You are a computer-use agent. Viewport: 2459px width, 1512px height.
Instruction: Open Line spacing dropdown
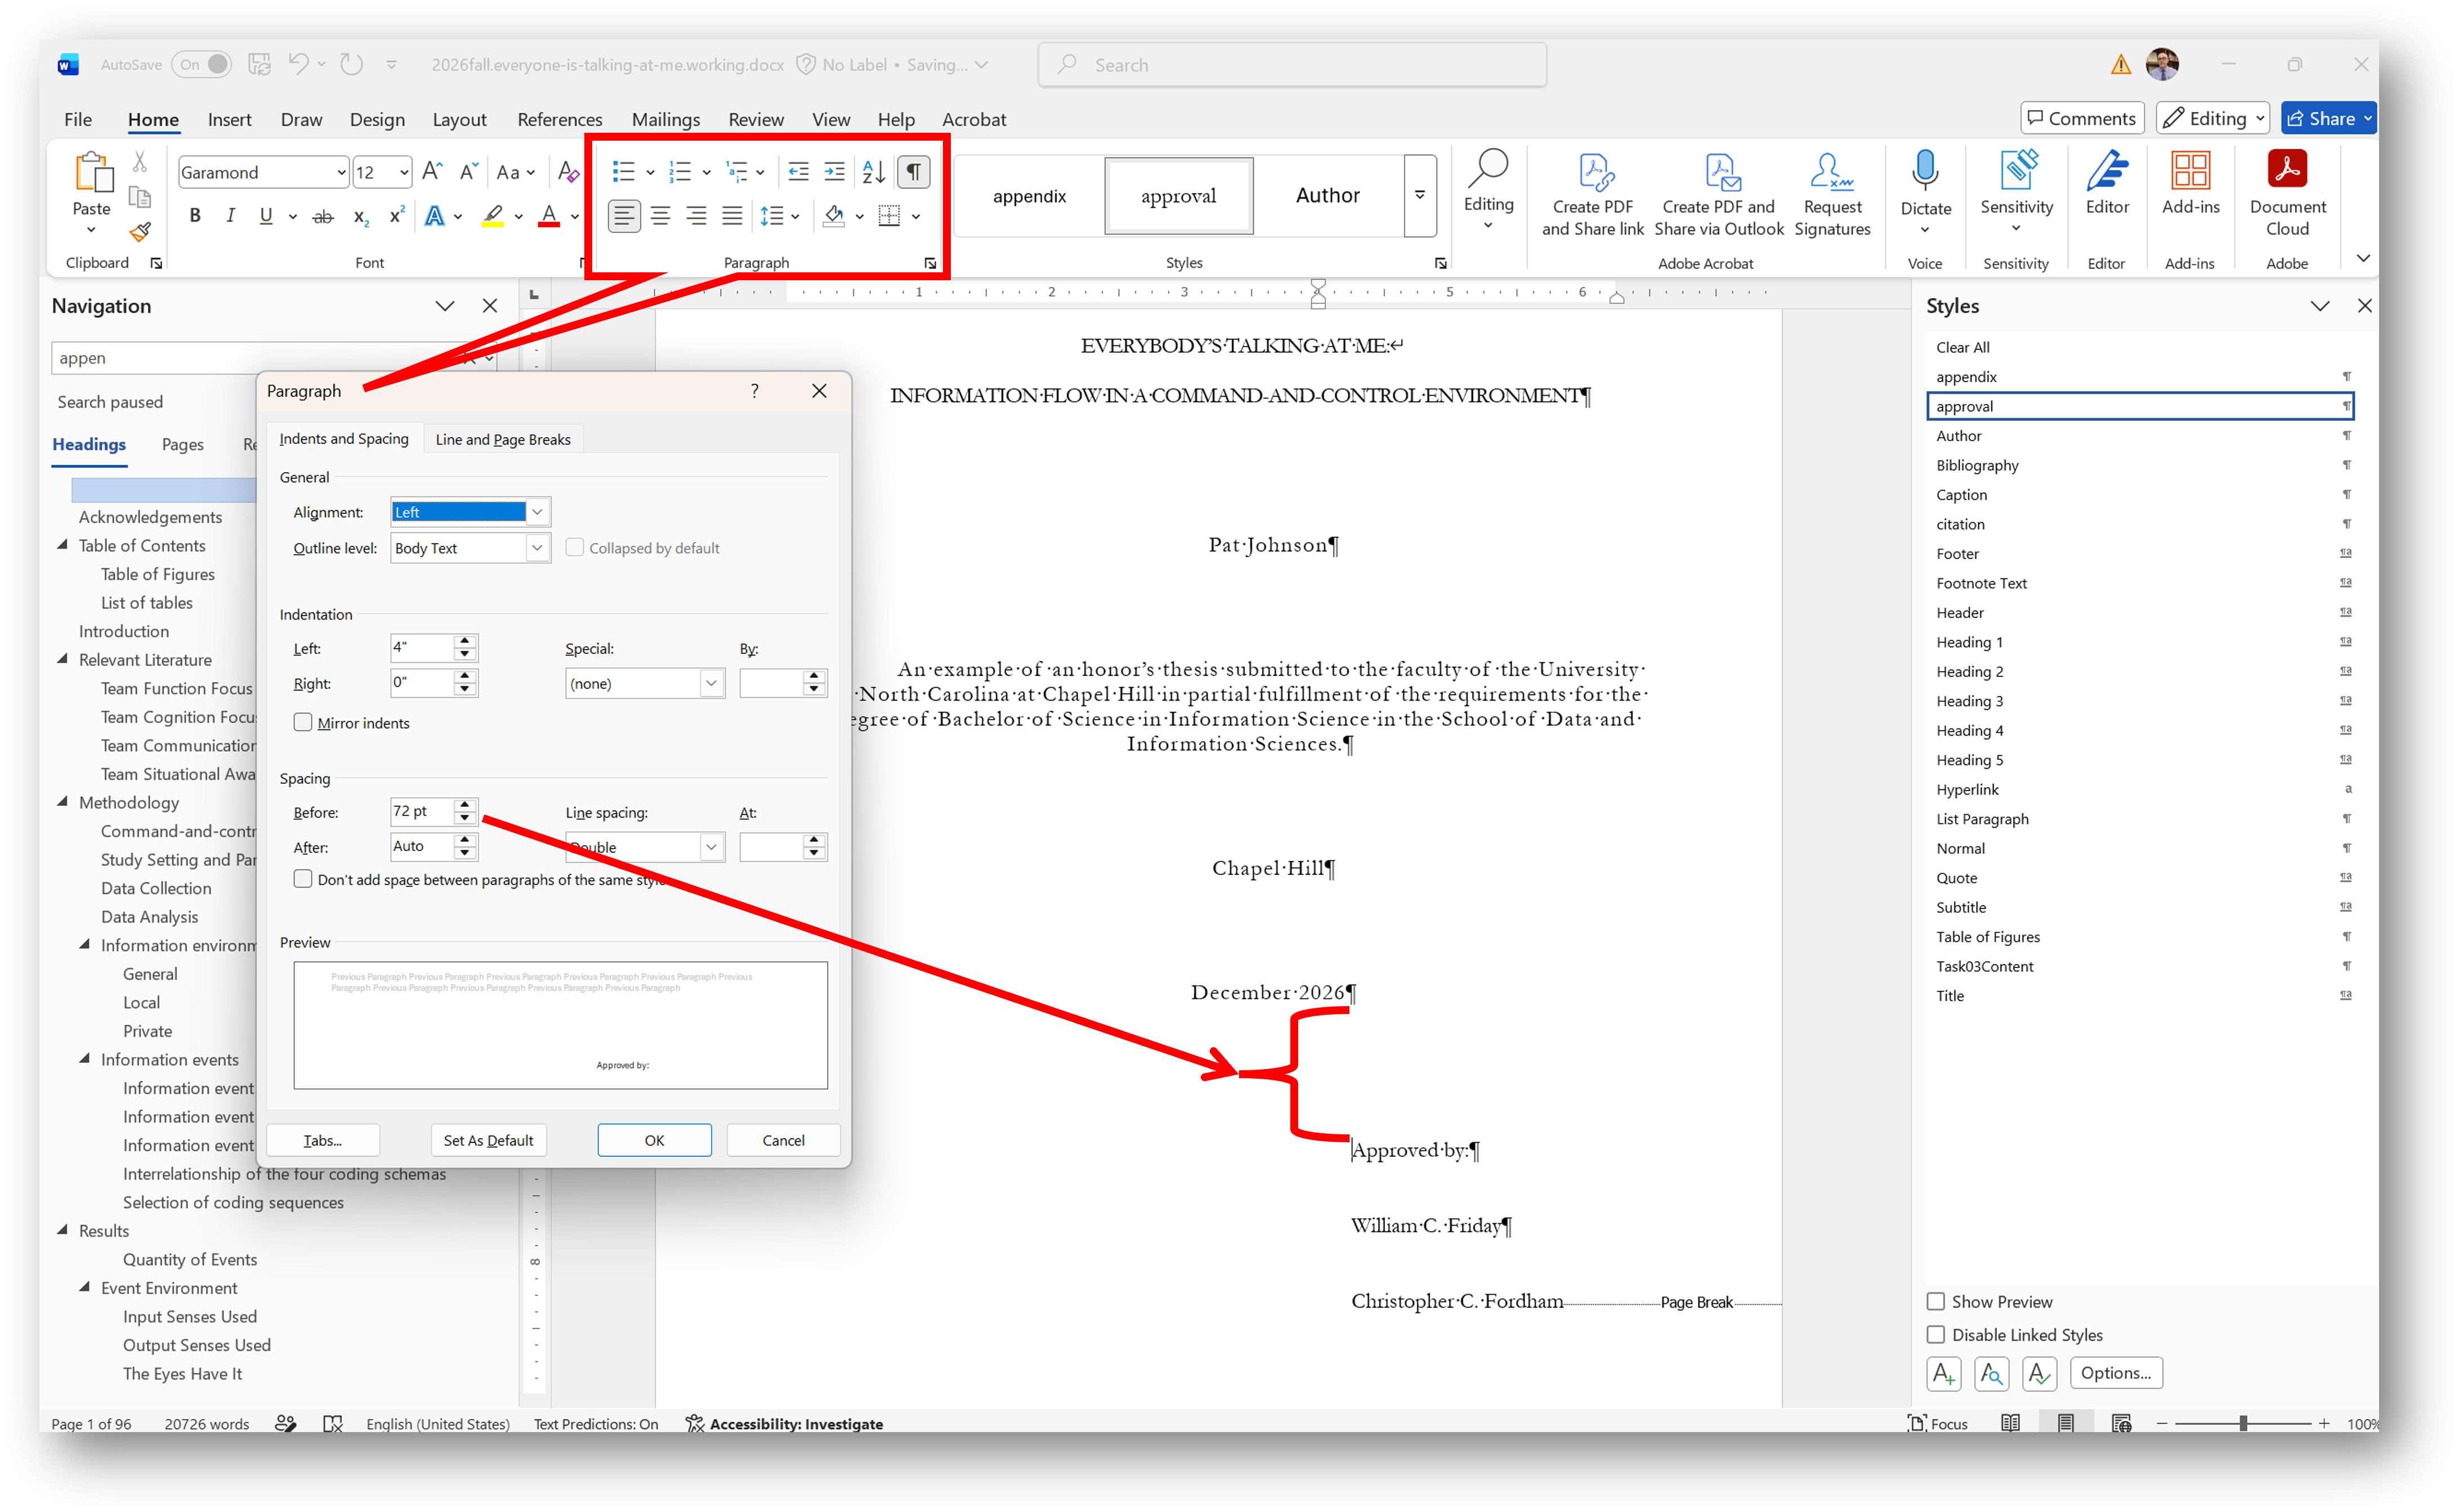click(x=711, y=847)
